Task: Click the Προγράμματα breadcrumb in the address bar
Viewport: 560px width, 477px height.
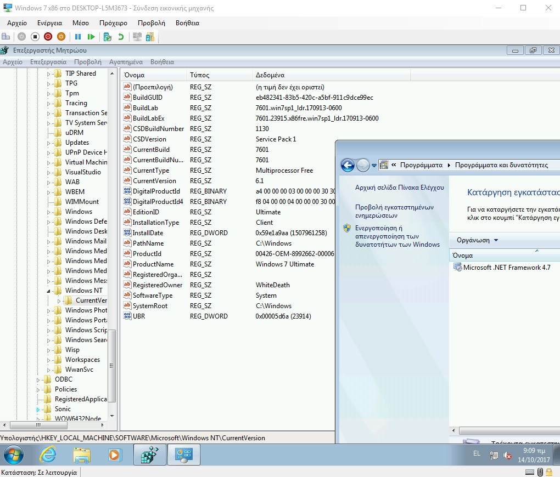Action: [421, 165]
